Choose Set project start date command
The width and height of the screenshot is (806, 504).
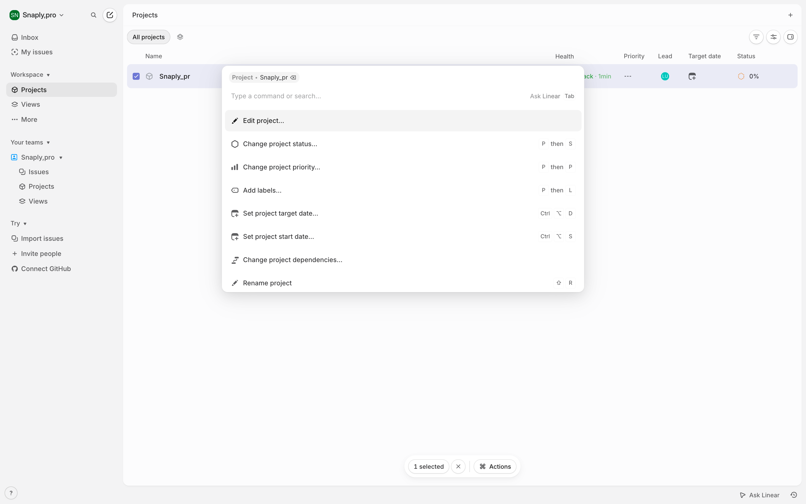point(403,237)
